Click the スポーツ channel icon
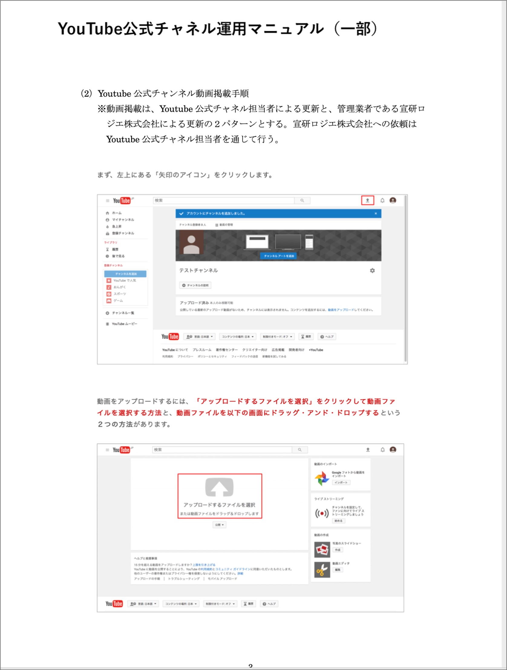This screenshot has width=507, height=670. (109, 294)
